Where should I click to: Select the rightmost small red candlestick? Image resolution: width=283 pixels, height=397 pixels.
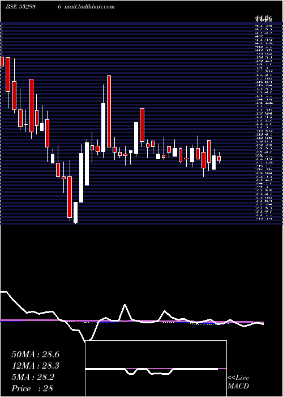[x=219, y=158]
